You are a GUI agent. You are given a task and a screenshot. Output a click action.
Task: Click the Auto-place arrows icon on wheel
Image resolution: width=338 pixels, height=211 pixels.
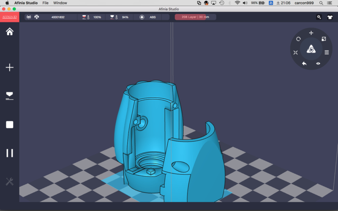(295, 52)
